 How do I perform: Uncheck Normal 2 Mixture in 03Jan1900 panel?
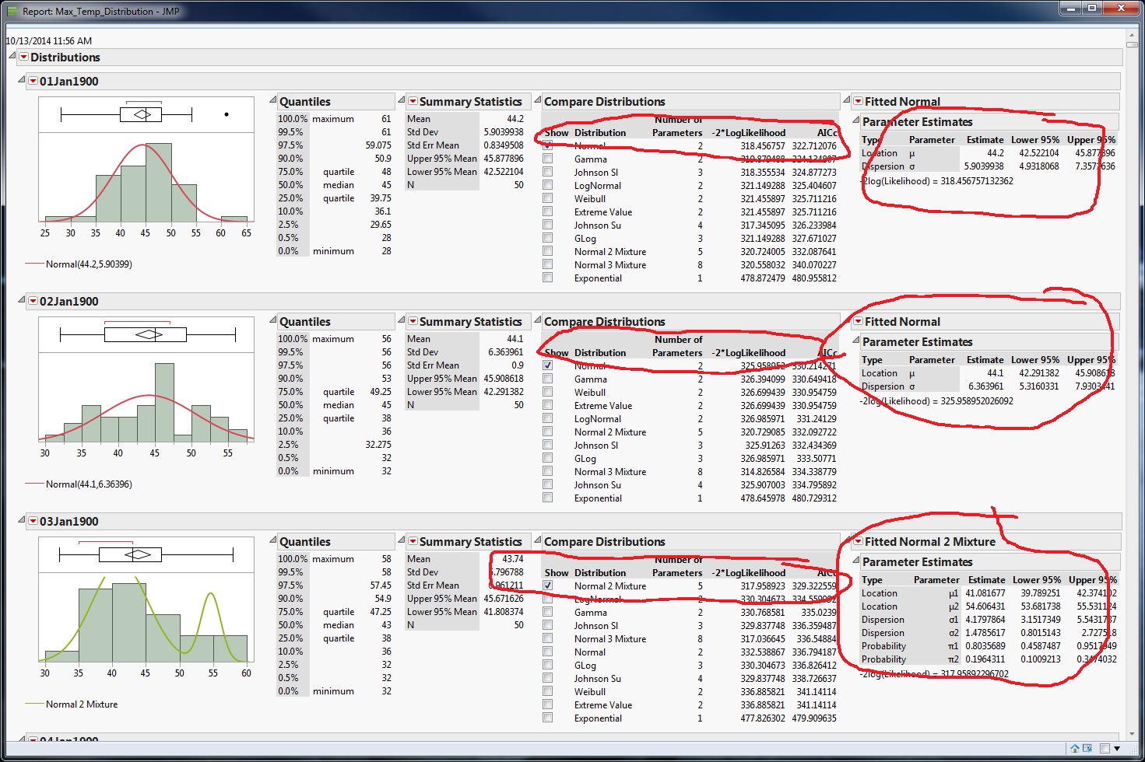click(547, 585)
